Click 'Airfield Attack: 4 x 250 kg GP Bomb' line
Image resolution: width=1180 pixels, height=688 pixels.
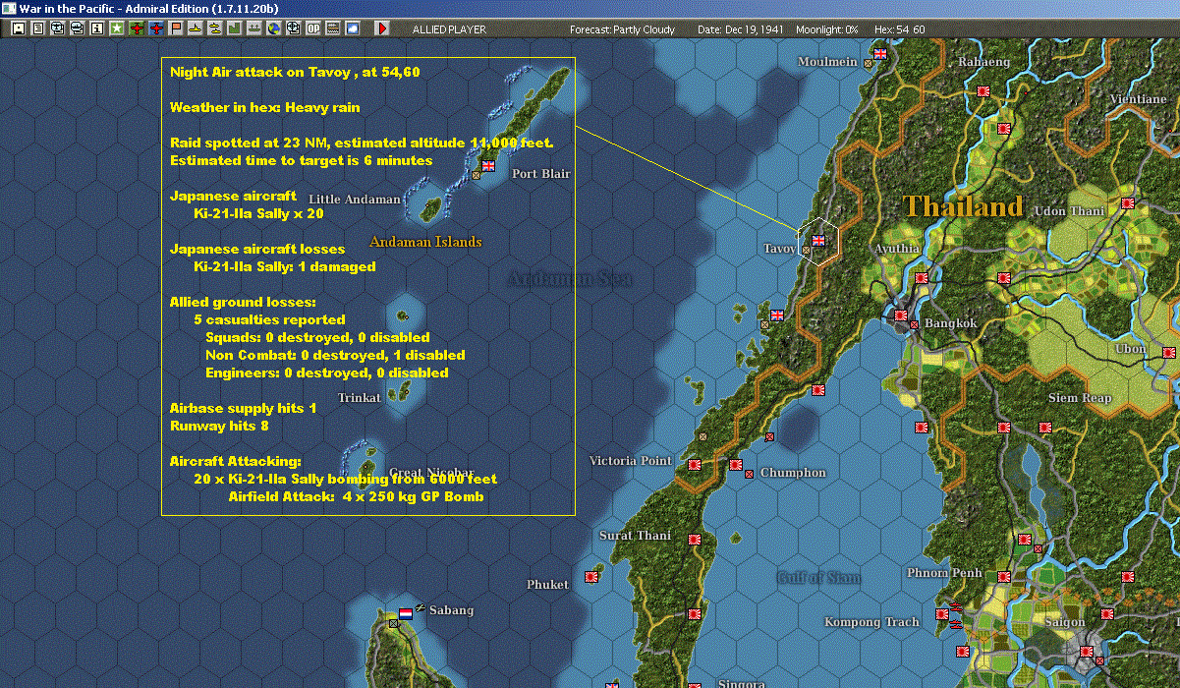tap(357, 496)
